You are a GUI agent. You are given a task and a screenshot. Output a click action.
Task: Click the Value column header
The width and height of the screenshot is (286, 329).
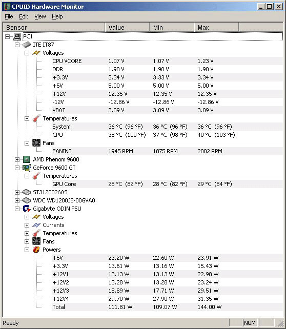point(127,28)
